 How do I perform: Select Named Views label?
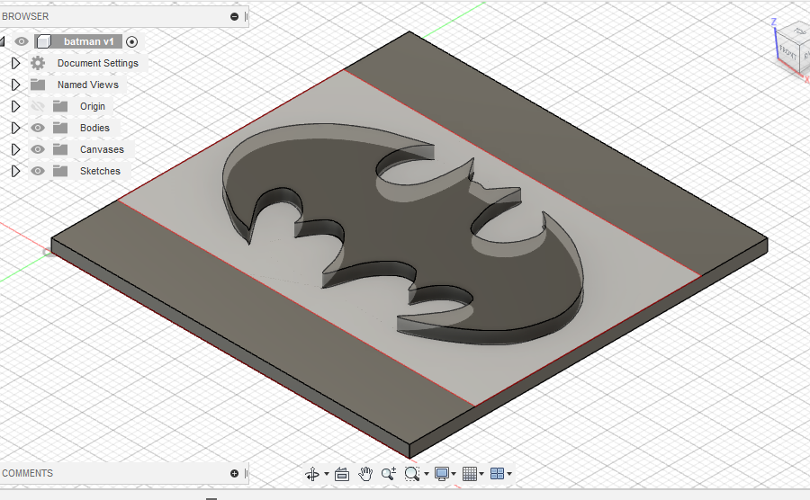coord(88,85)
